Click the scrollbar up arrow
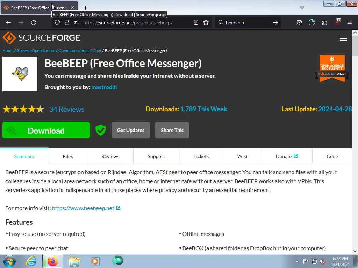Viewport: 358px width, 268px height. (x=355, y=32)
